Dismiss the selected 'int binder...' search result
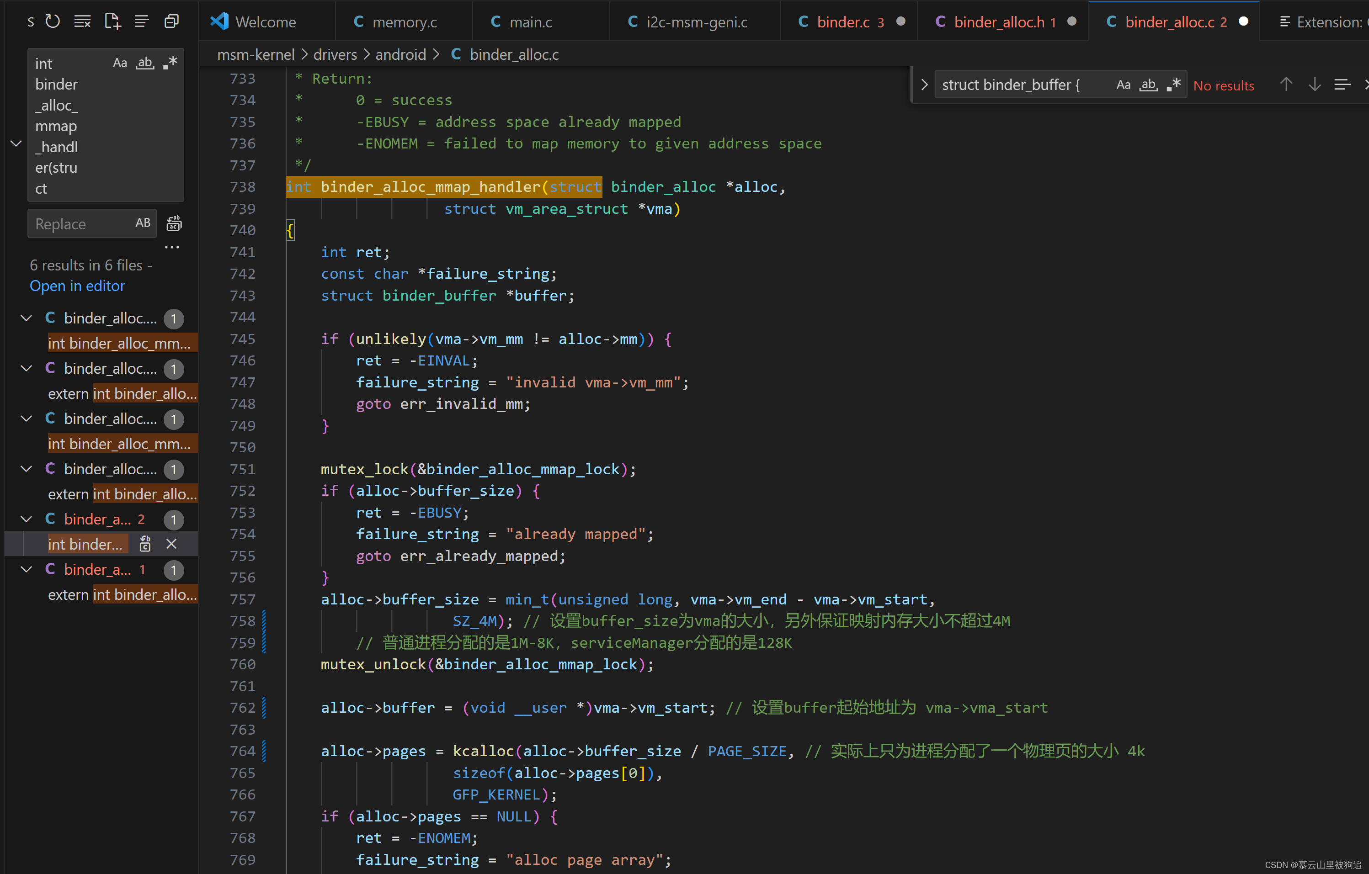1369x874 pixels. pos(171,544)
